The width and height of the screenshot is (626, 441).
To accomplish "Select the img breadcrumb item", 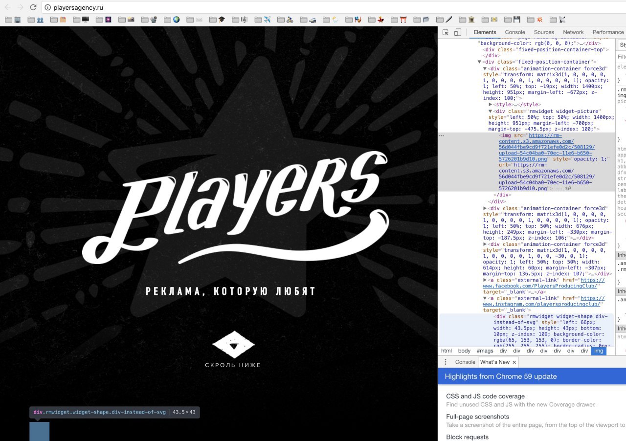I will 599,351.
